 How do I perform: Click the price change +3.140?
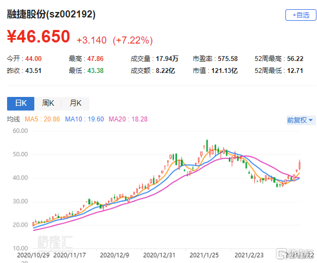92,40
